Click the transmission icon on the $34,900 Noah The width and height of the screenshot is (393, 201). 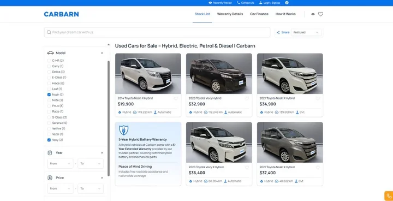297,112
